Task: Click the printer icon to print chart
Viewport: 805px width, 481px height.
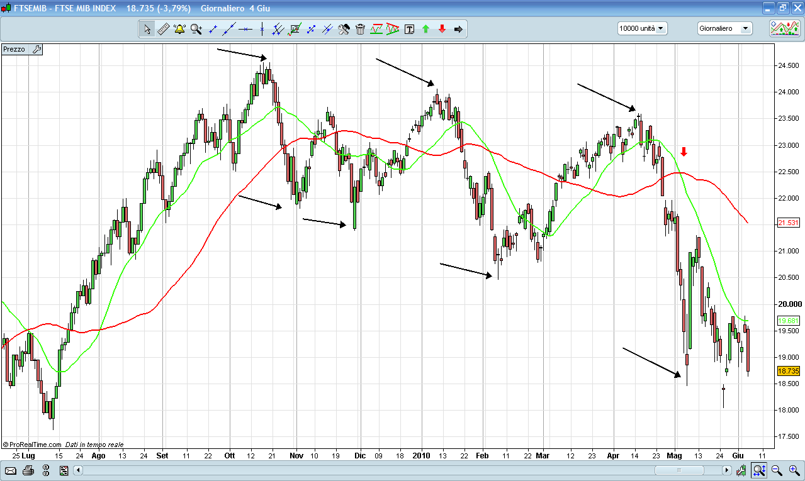Action: [x=28, y=470]
